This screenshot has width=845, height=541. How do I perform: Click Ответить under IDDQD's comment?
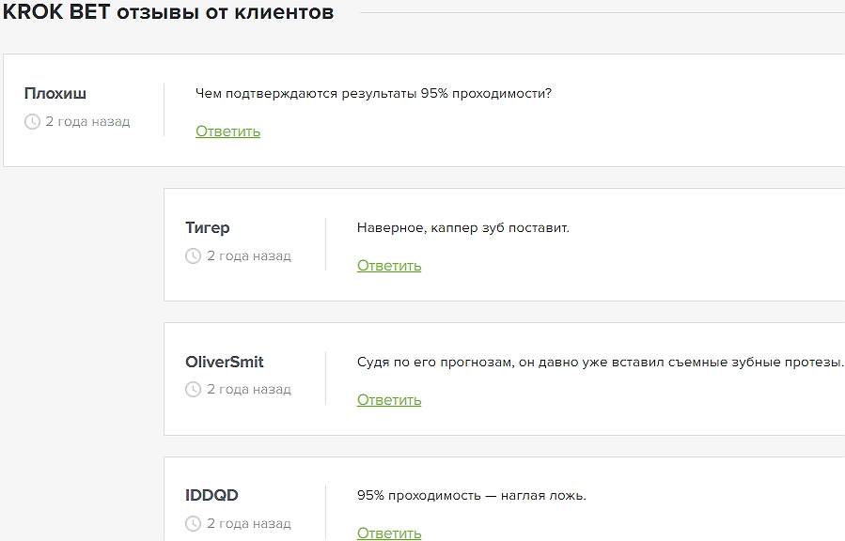click(389, 533)
